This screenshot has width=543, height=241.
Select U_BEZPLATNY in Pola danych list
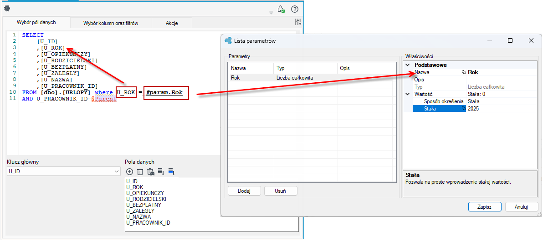tap(143, 205)
